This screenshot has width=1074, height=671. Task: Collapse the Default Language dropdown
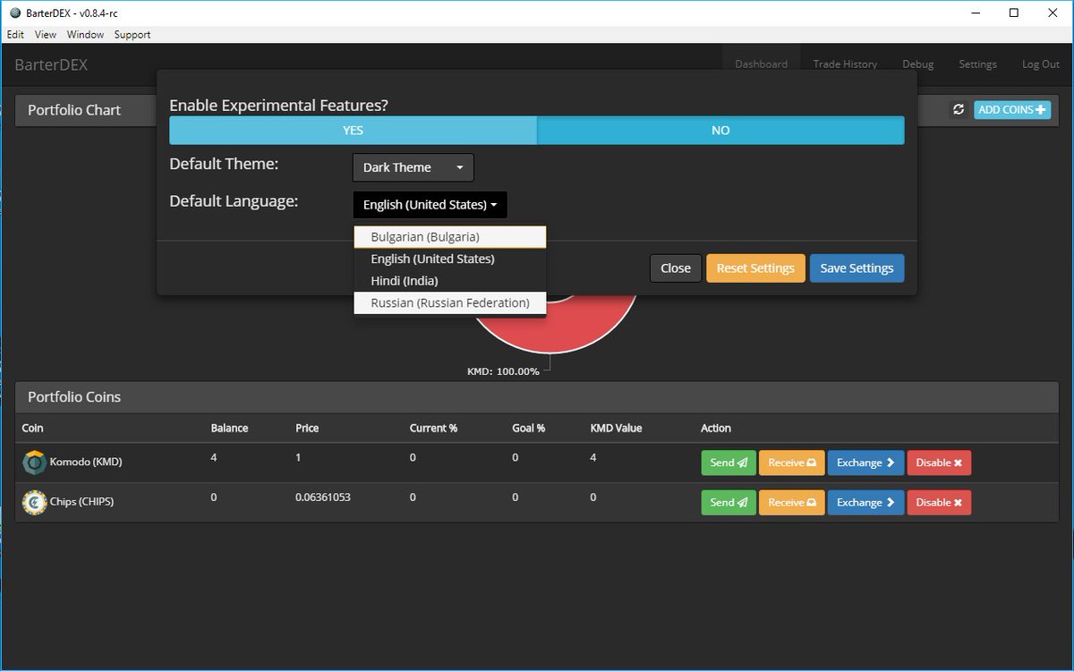click(x=430, y=205)
